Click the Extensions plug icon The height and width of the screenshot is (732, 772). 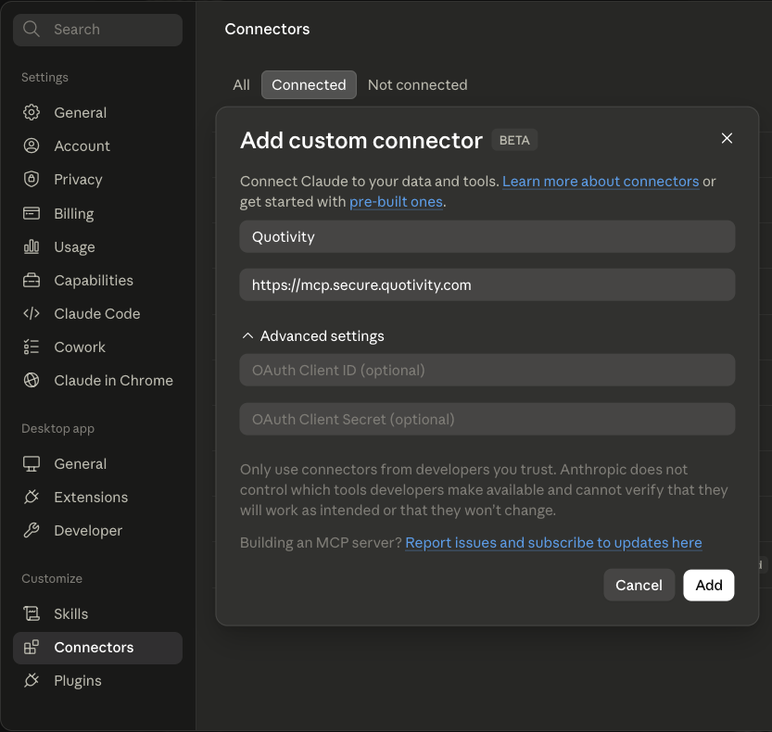(32, 498)
